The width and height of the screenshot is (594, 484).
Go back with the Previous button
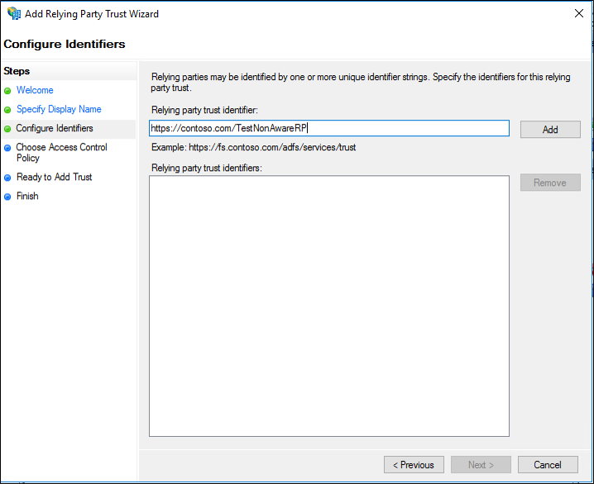(x=414, y=464)
